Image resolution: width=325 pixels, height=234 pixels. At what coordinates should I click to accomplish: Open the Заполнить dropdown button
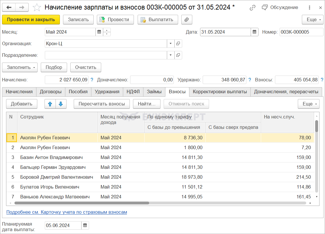coord(20,67)
